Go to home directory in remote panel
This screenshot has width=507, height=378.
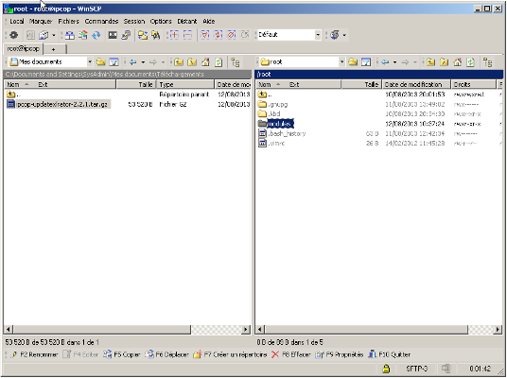pyautogui.click(x=457, y=61)
